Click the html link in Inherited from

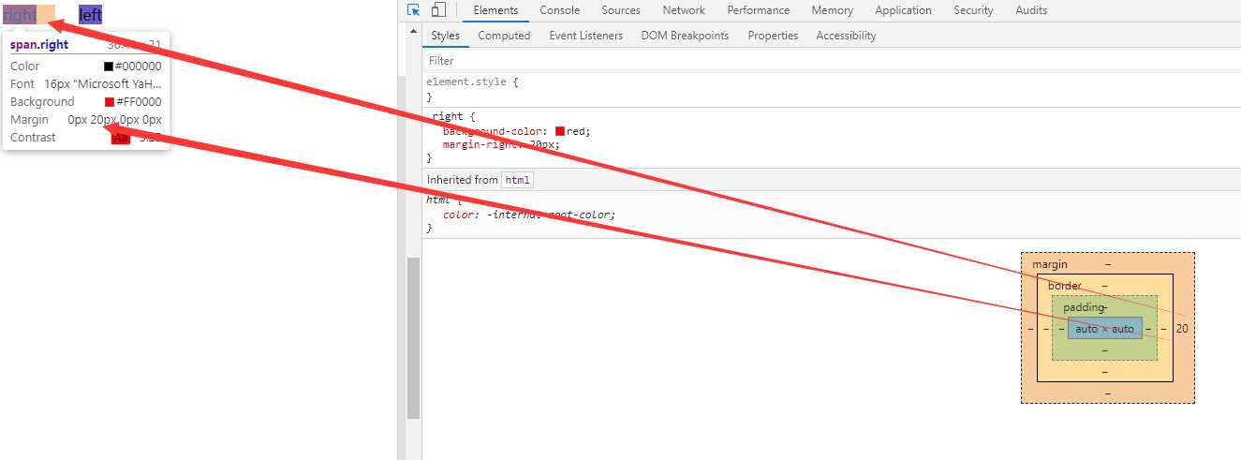pos(517,180)
